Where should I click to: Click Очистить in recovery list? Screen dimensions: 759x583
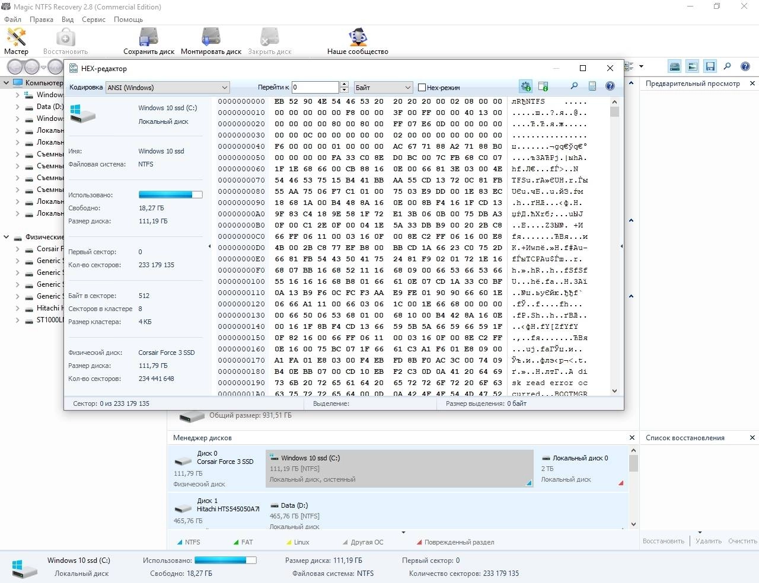point(742,541)
